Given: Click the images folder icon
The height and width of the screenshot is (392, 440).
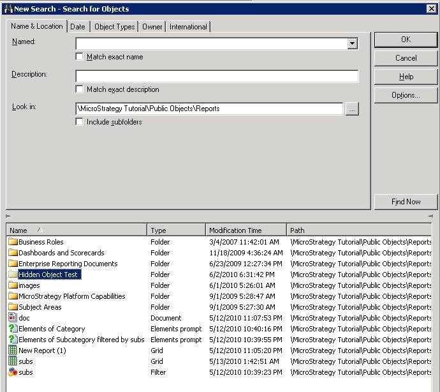Looking at the screenshot, I should point(13,285).
